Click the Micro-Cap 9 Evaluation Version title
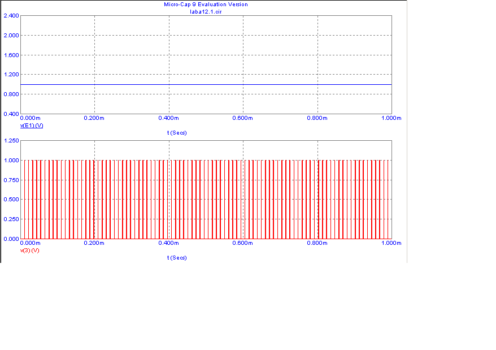Screen dimensions: 496x350 pyautogui.click(x=206, y=5)
